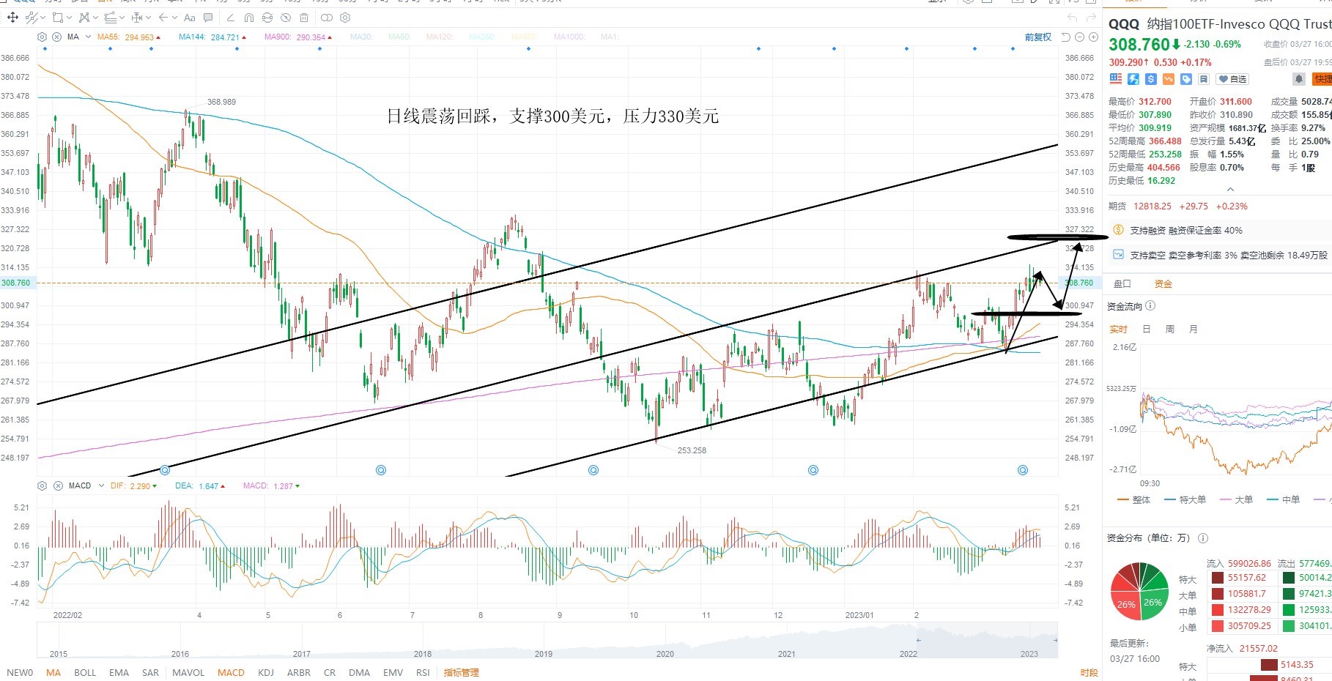Click the 时段 button
Image resolution: width=1332 pixels, height=681 pixels.
click(1089, 673)
